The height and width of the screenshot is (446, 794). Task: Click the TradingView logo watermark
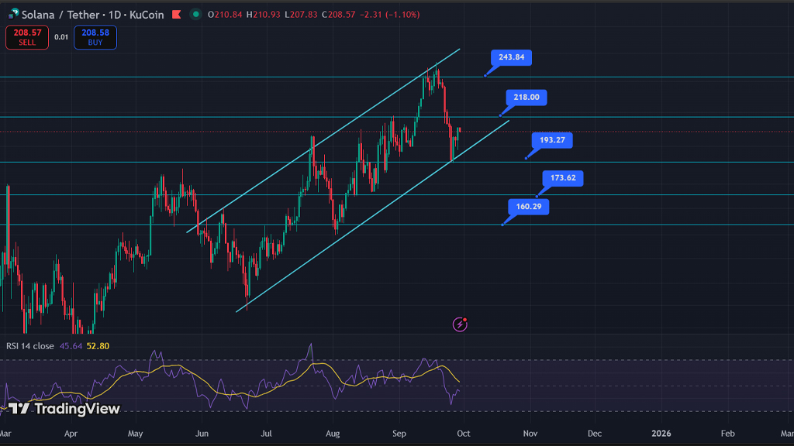click(65, 408)
